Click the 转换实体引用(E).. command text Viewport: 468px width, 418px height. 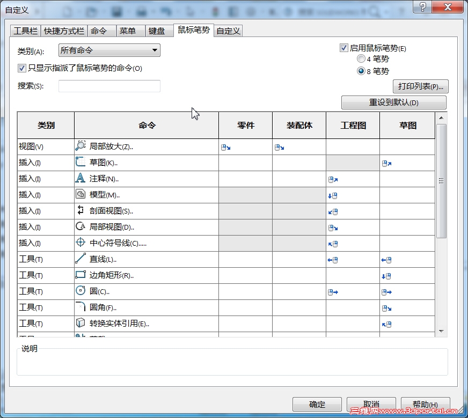[x=119, y=324]
